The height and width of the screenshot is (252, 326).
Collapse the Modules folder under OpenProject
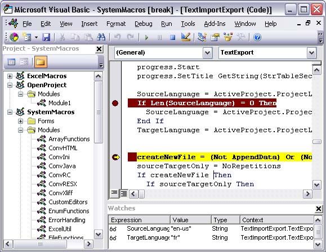(20, 94)
